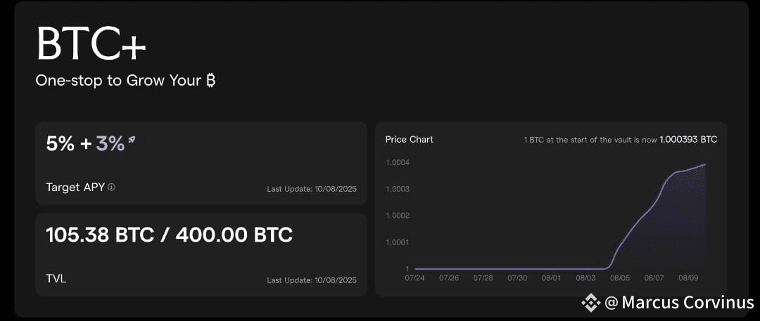Click the 3% bonus APY value
Screen dimensions: 760x321
pos(110,144)
